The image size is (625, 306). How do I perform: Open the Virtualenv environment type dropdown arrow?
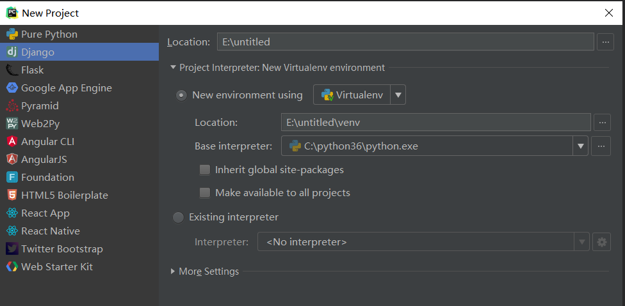coord(398,95)
